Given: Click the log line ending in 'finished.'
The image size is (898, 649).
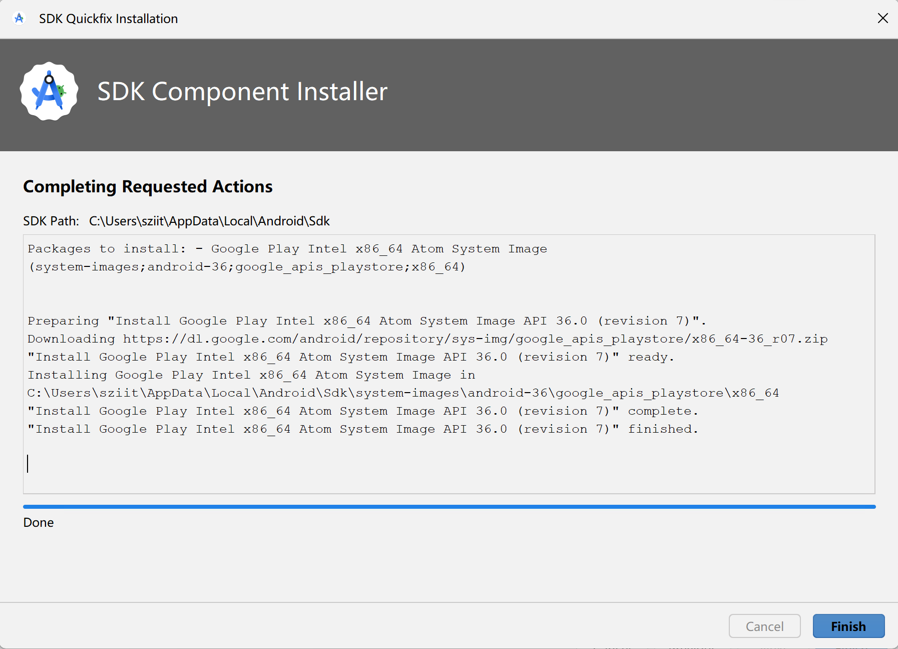Looking at the screenshot, I should pos(363,429).
